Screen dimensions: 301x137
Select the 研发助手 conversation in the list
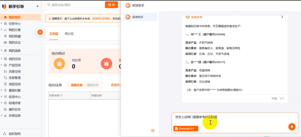coord(140,17)
